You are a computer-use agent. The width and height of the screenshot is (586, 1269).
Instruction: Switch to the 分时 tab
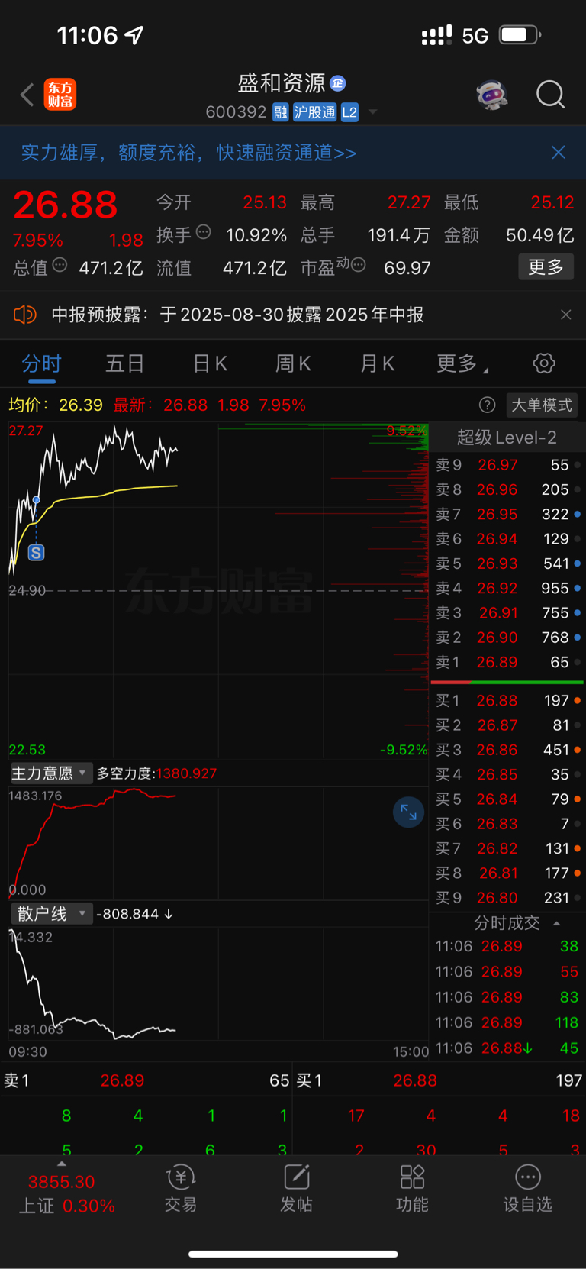41,363
